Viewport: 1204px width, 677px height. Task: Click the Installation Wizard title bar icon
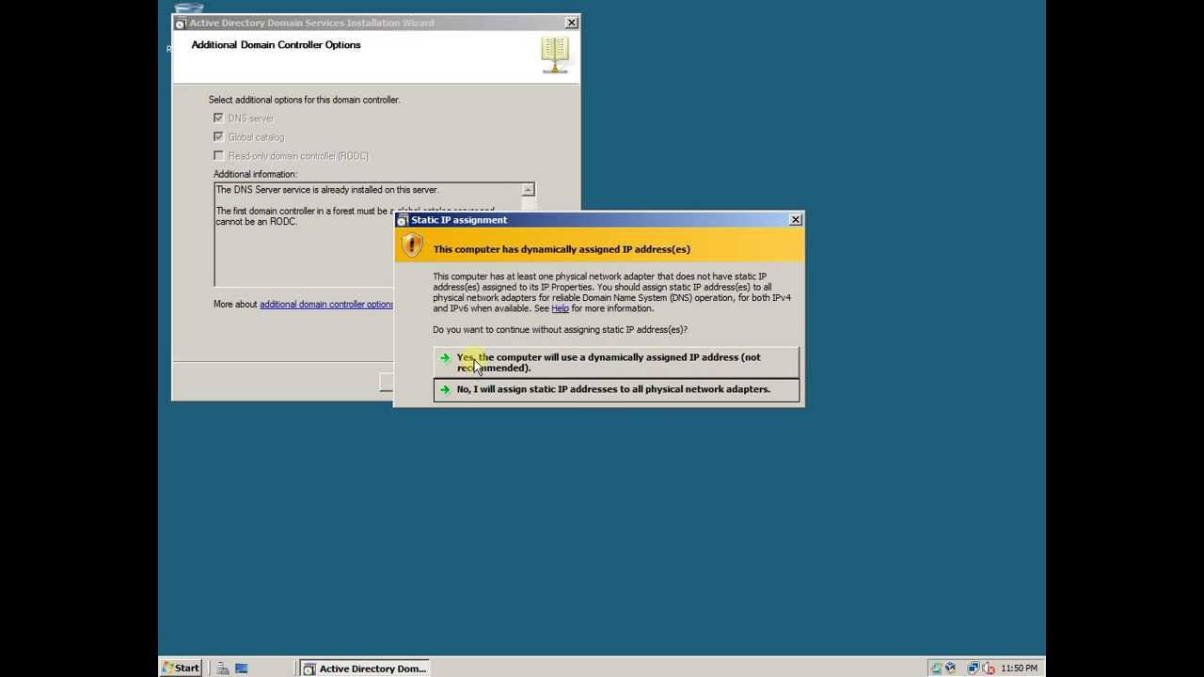[181, 24]
